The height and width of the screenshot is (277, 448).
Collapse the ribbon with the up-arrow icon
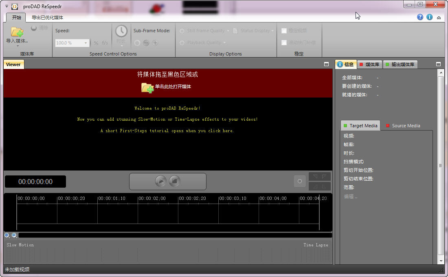click(439, 18)
